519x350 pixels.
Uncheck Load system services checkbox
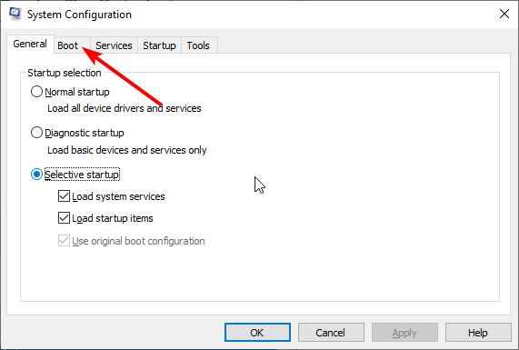pyautogui.click(x=64, y=196)
